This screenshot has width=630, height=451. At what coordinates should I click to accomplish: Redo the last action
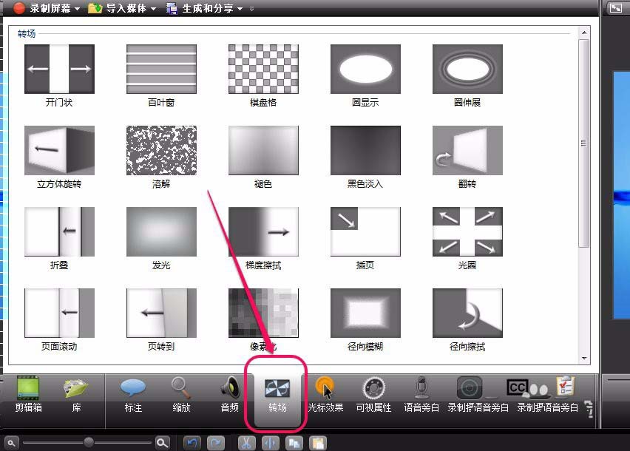(x=216, y=444)
